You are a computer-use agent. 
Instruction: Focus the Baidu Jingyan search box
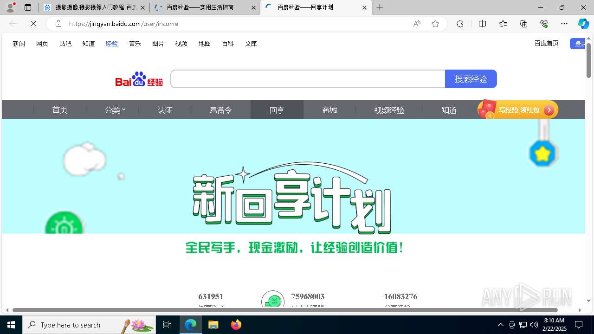(308, 79)
